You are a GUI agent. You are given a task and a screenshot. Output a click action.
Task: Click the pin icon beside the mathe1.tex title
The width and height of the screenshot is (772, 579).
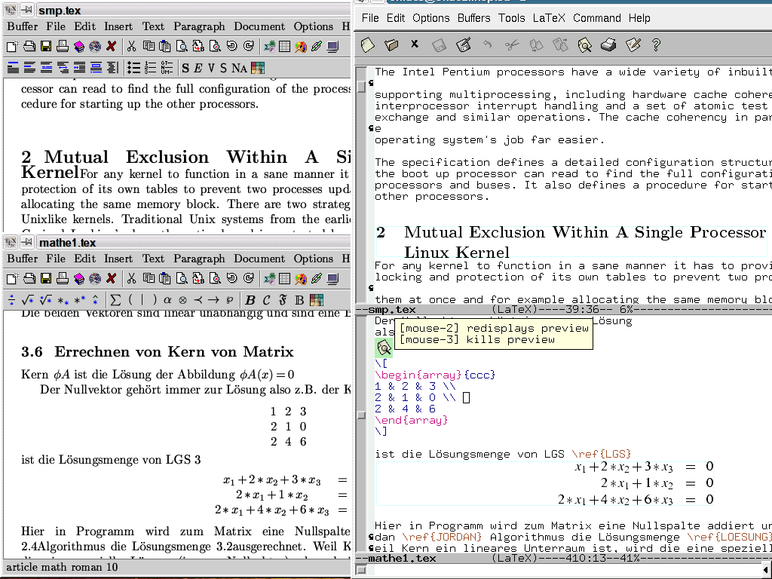click(x=27, y=242)
